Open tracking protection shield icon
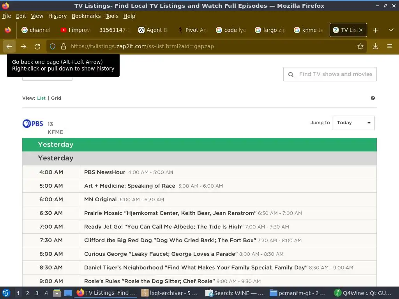The width and height of the screenshot is (399, 299). [x=53, y=47]
